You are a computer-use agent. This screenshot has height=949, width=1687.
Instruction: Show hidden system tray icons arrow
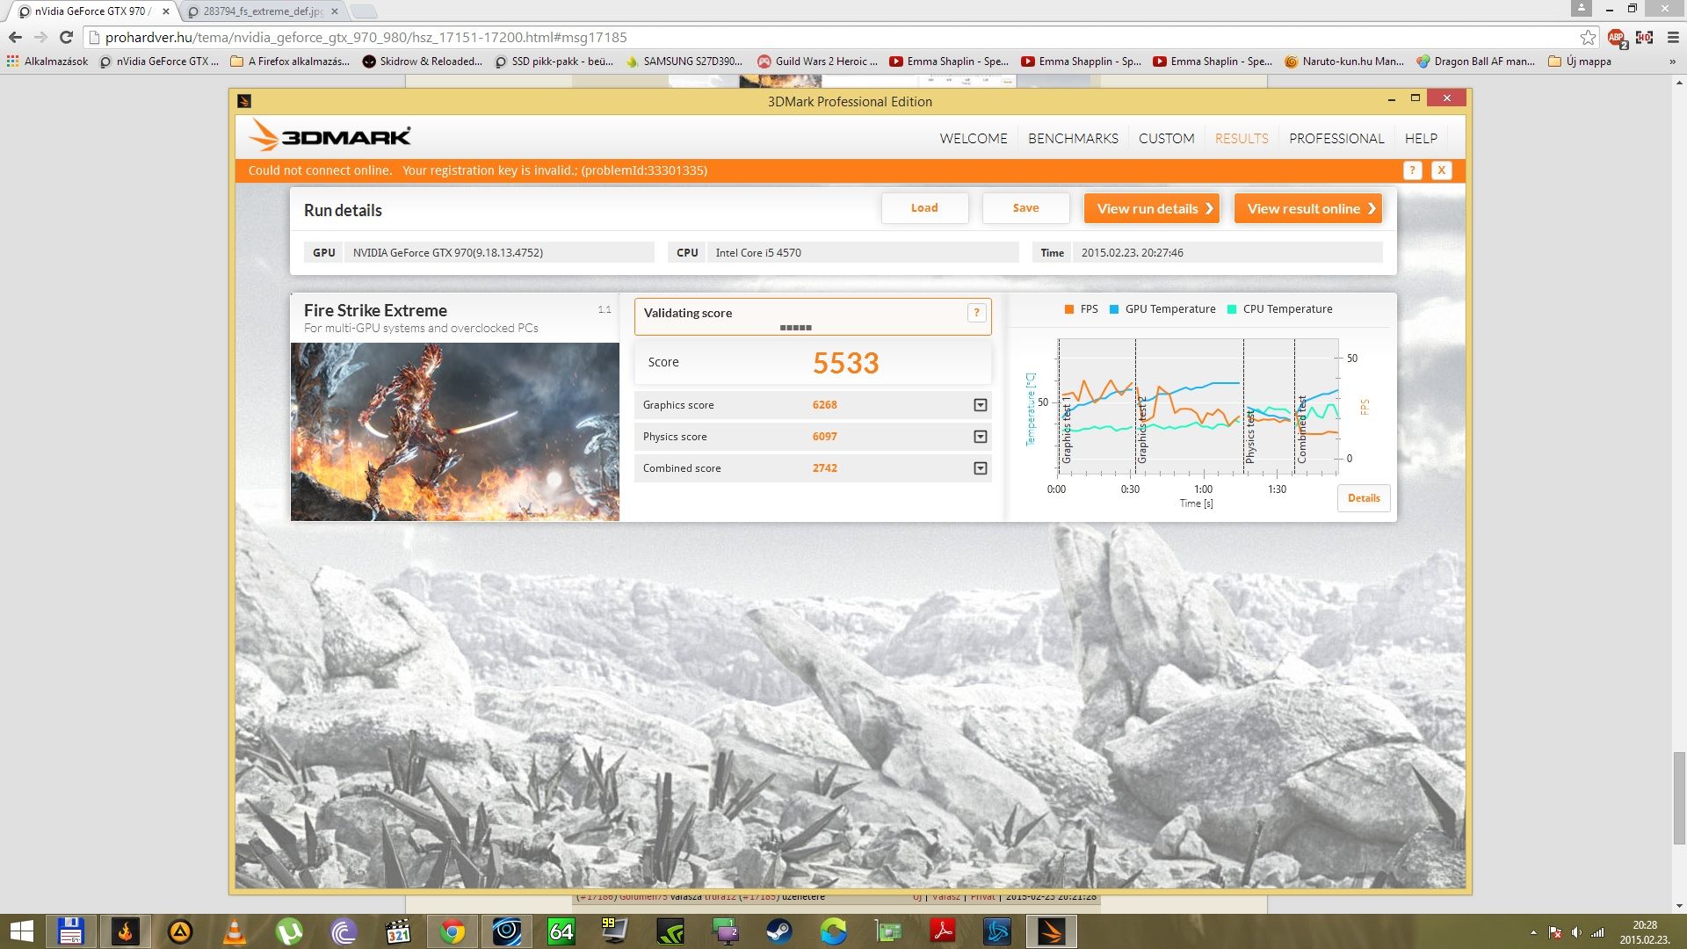pyautogui.click(x=1533, y=932)
